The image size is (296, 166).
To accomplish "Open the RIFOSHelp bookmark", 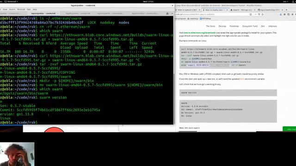I will click(x=205, y=18).
